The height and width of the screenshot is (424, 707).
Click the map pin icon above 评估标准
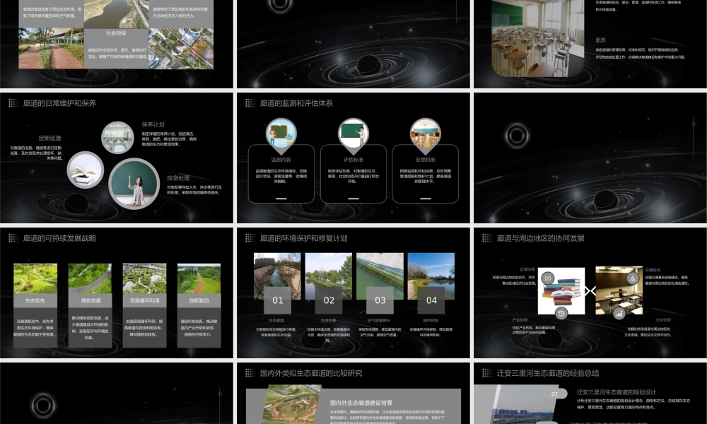pyautogui.click(x=353, y=136)
